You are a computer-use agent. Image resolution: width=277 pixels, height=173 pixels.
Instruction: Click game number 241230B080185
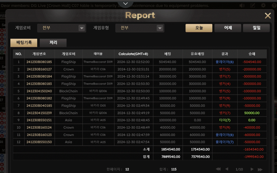point(39,62)
